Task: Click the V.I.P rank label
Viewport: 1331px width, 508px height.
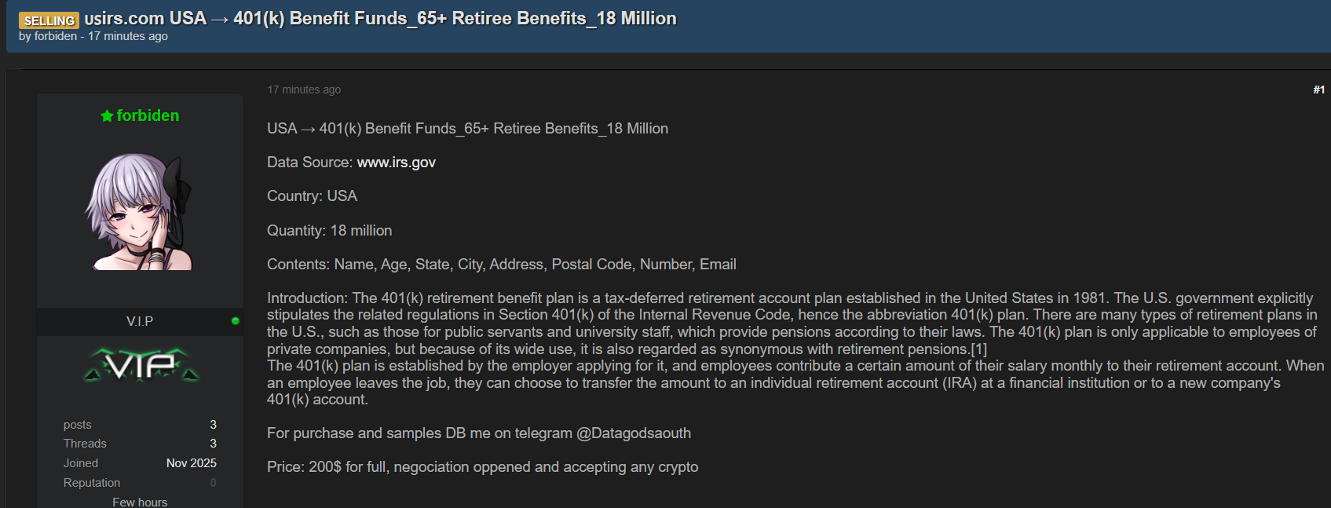Action: point(140,321)
